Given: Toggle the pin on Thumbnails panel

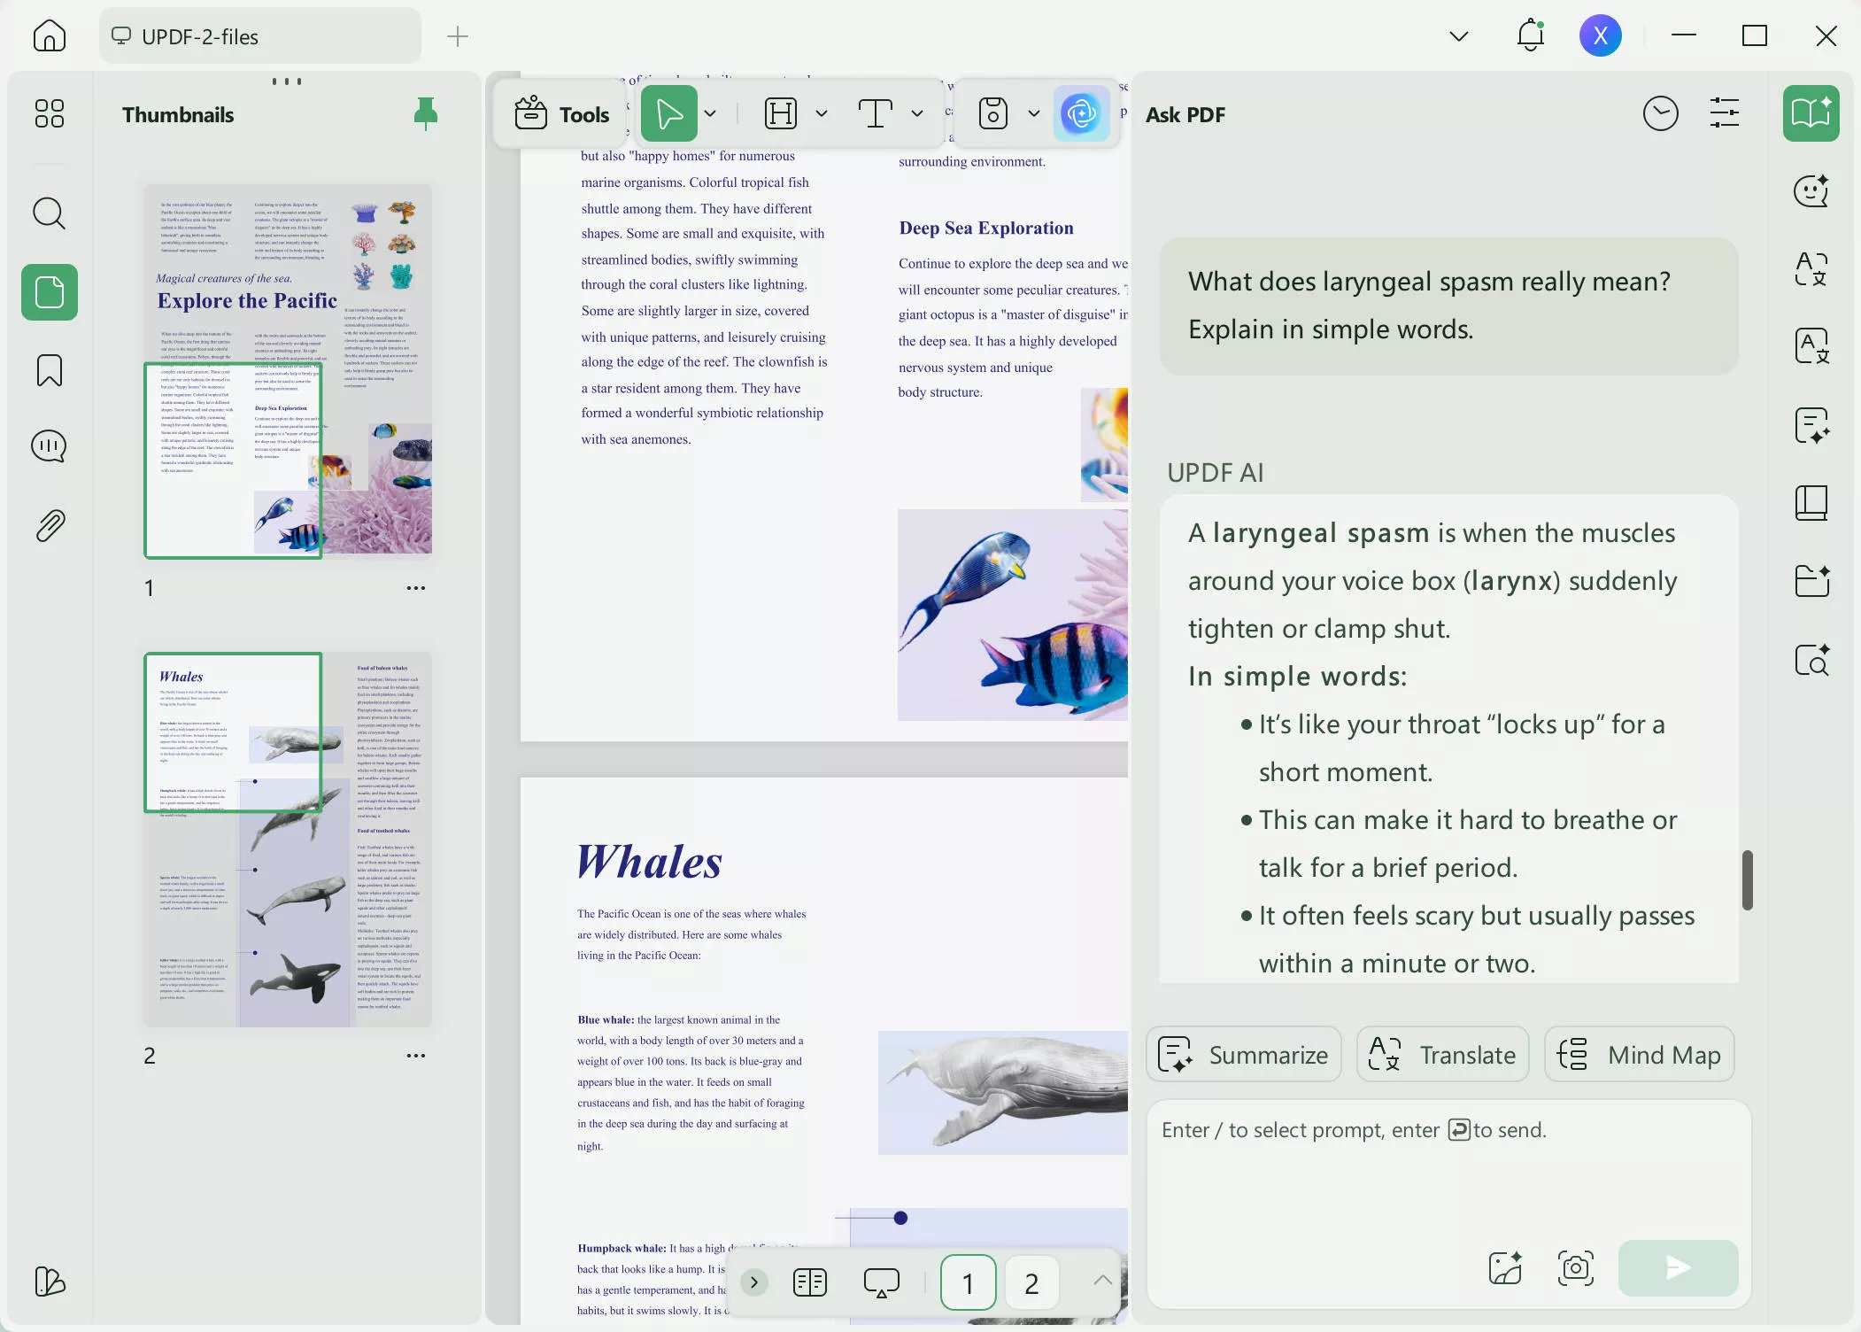Looking at the screenshot, I should 425,113.
